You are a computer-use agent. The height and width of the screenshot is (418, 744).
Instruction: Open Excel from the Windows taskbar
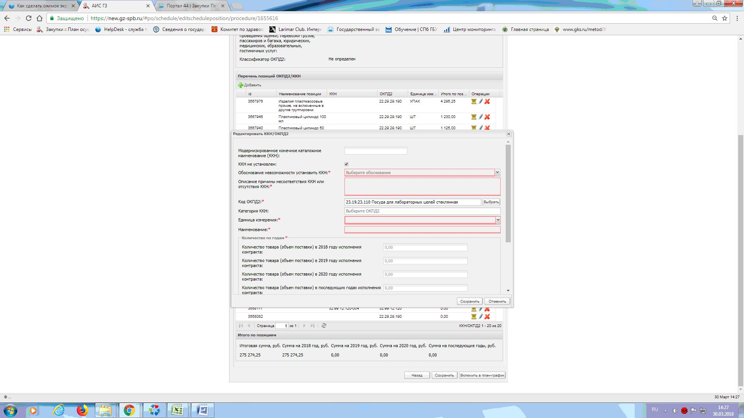click(x=177, y=410)
